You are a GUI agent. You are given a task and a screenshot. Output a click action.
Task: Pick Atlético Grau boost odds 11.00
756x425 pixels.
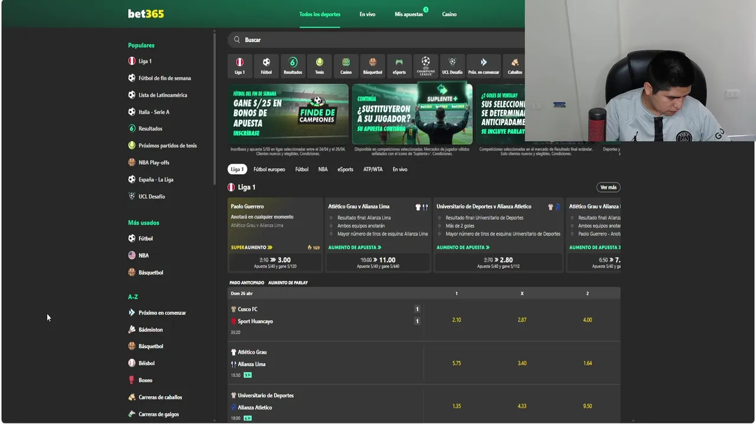click(378, 263)
